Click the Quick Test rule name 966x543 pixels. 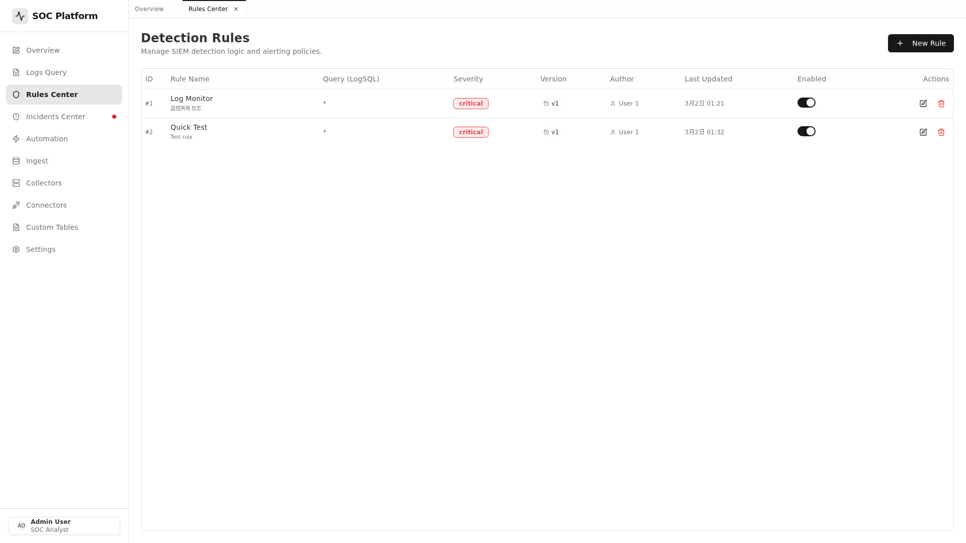(x=189, y=127)
